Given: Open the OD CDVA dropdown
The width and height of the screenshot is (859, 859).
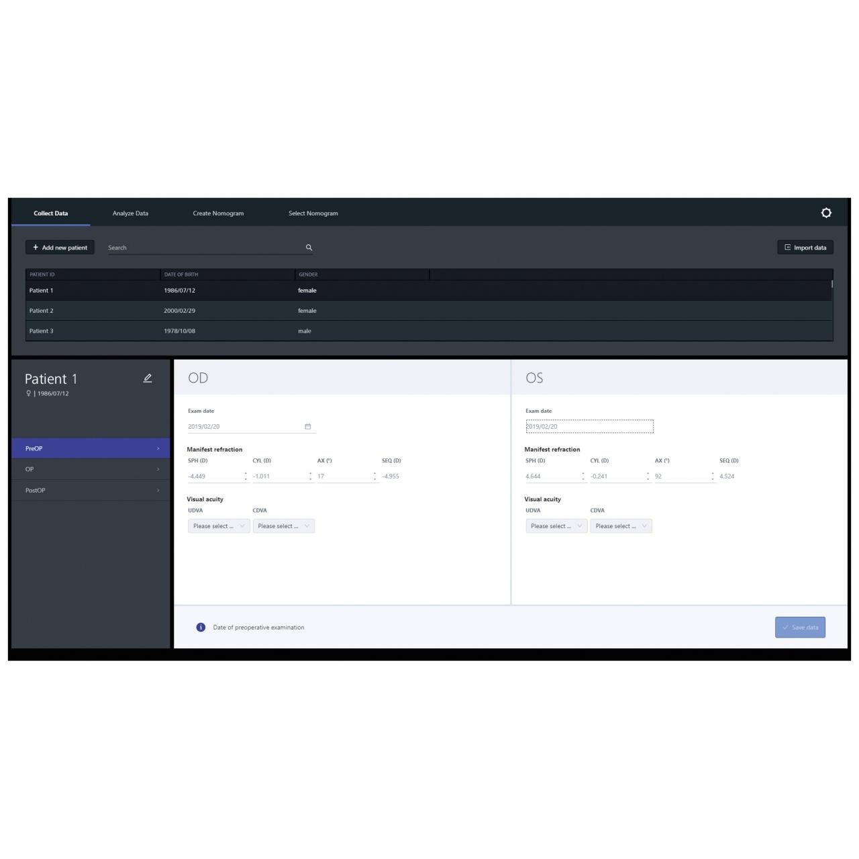Looking at the screenshot, I should click(x=283, y=526).
